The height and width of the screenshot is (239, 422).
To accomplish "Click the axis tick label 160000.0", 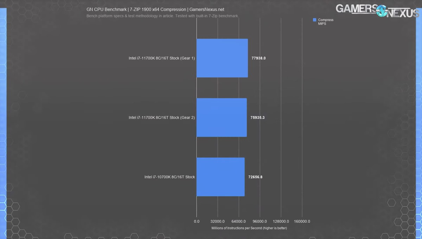I will click(302, 221).
